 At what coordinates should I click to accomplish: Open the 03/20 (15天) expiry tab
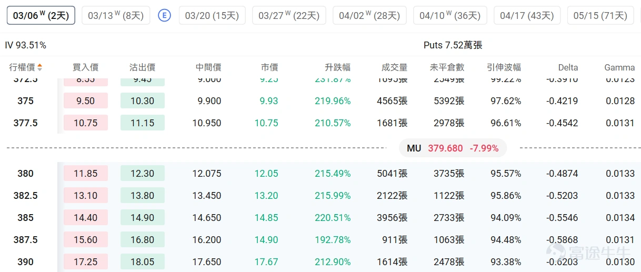pyautogui.click(x=212, y=15)
